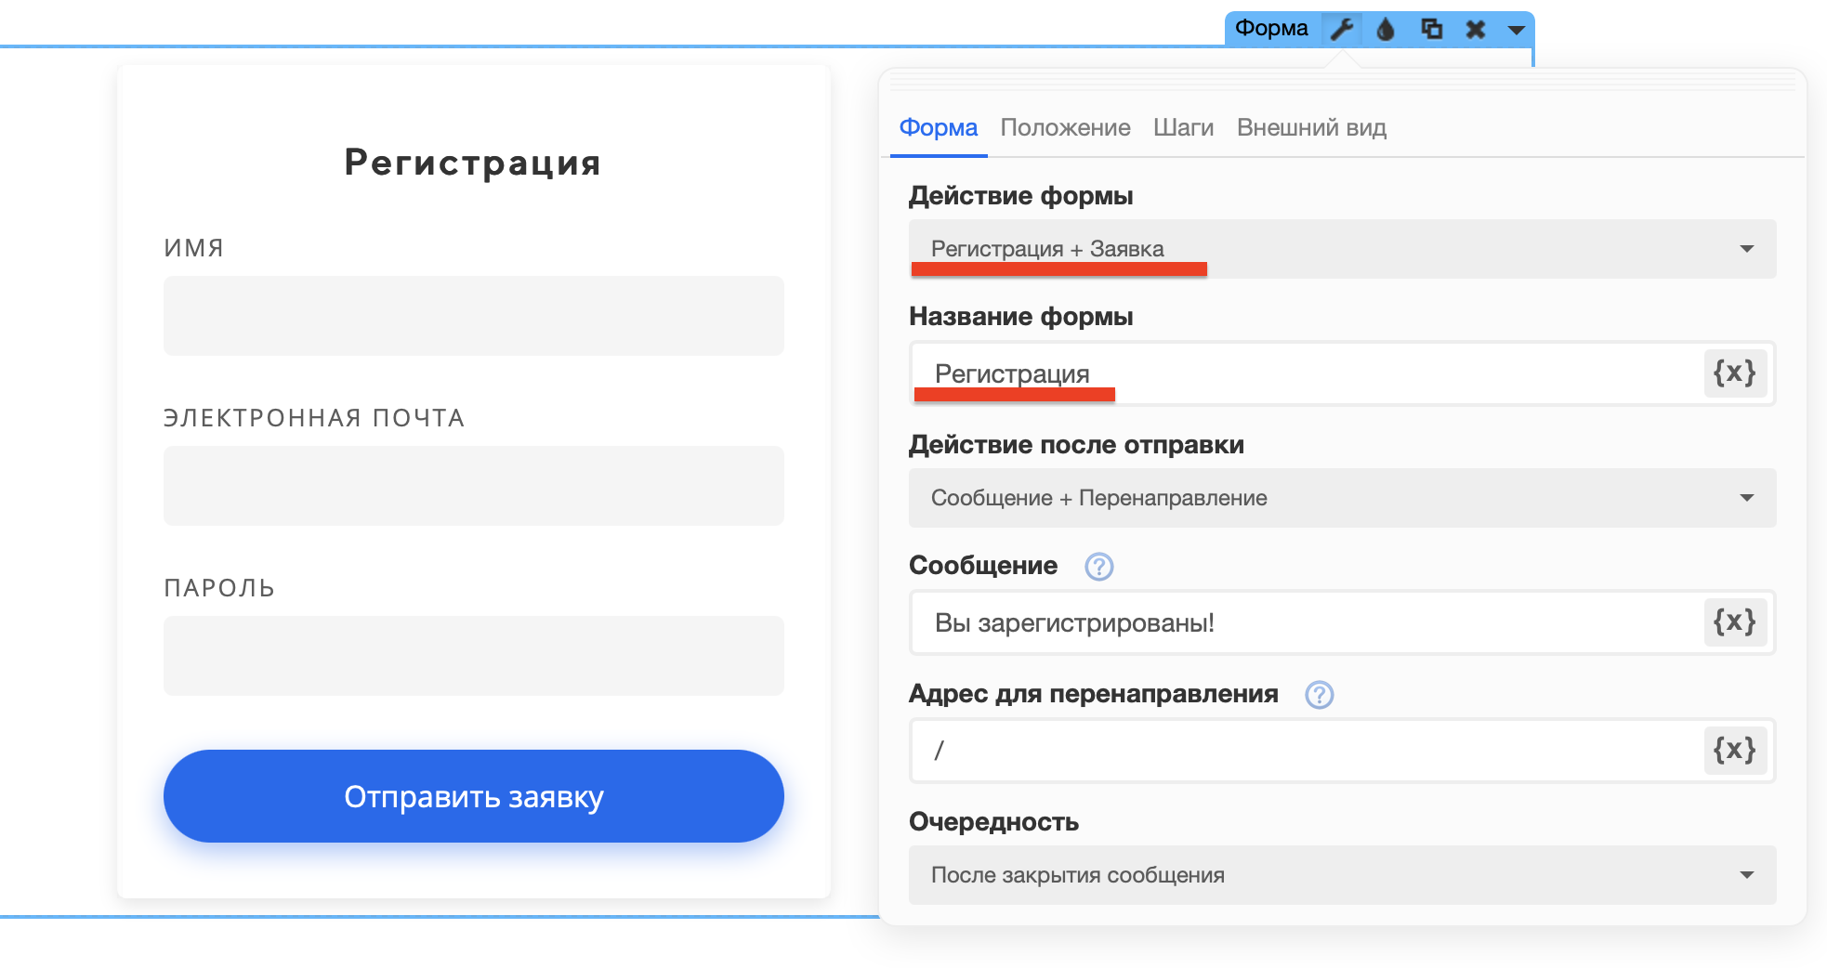Open the Действие формы dropdown

(x=1343, y=249)
